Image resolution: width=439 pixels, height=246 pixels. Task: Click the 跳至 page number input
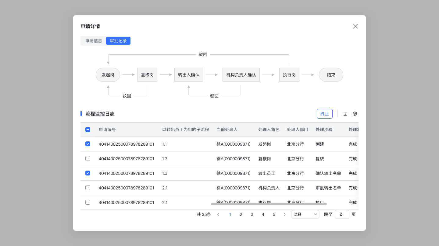342,214
